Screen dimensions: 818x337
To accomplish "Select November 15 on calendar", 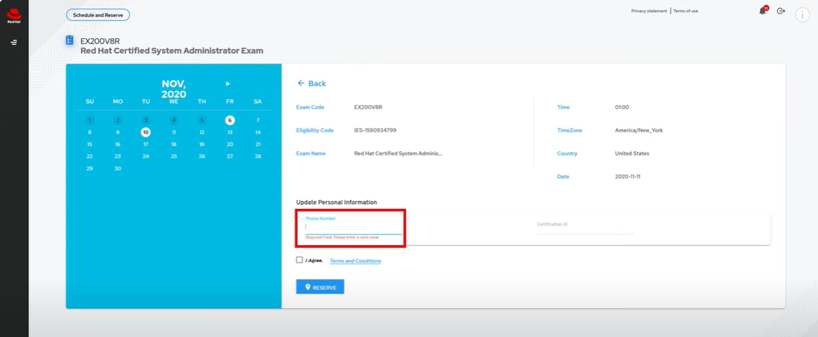I will (x=90, y=144).
